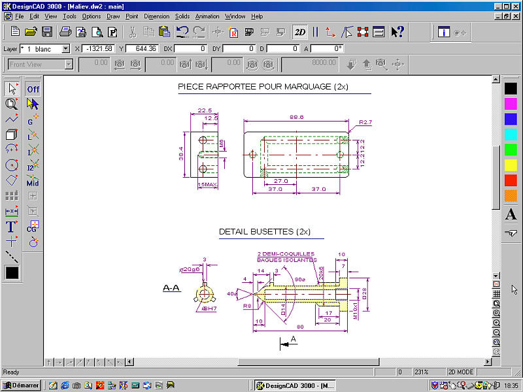
Task: Toggle the snap Off button
Action: coord(33,89)
